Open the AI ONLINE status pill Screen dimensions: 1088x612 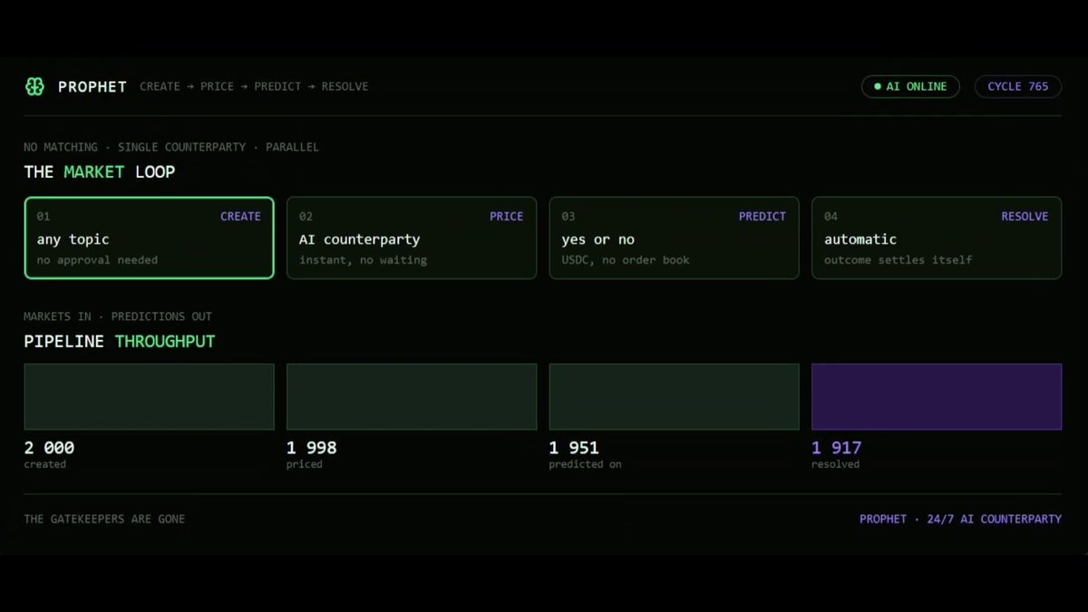tap(910, 87)
